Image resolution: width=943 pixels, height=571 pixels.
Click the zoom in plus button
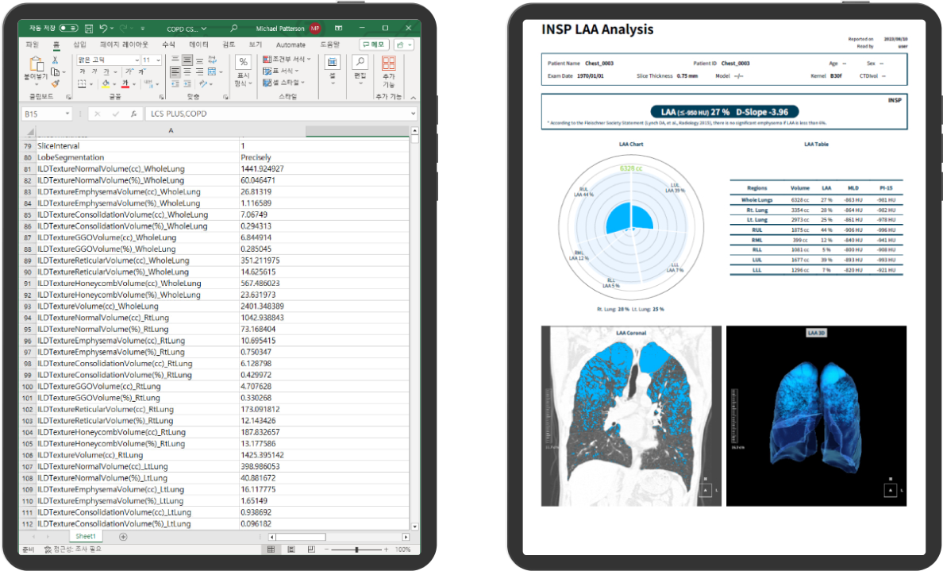[386, 550]
